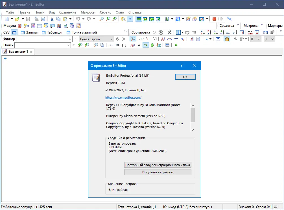
Task: Click the Abc spelling icon in Sort toolbar
Action: tap(250, 32)
